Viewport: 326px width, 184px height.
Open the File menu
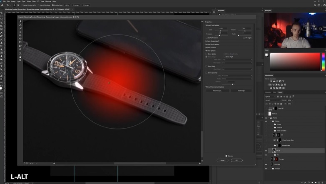coord(4,1)
